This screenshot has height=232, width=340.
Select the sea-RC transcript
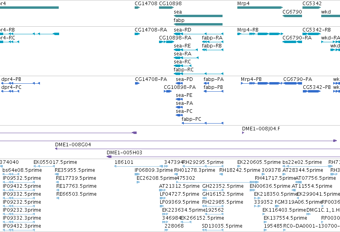(x=183, y=66)
